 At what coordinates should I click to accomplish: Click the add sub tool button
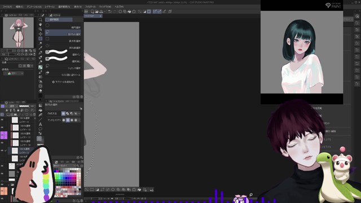tap(63, 82)
